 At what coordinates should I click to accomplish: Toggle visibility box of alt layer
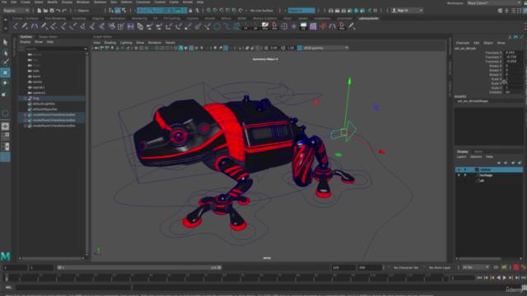coord(459,181)
